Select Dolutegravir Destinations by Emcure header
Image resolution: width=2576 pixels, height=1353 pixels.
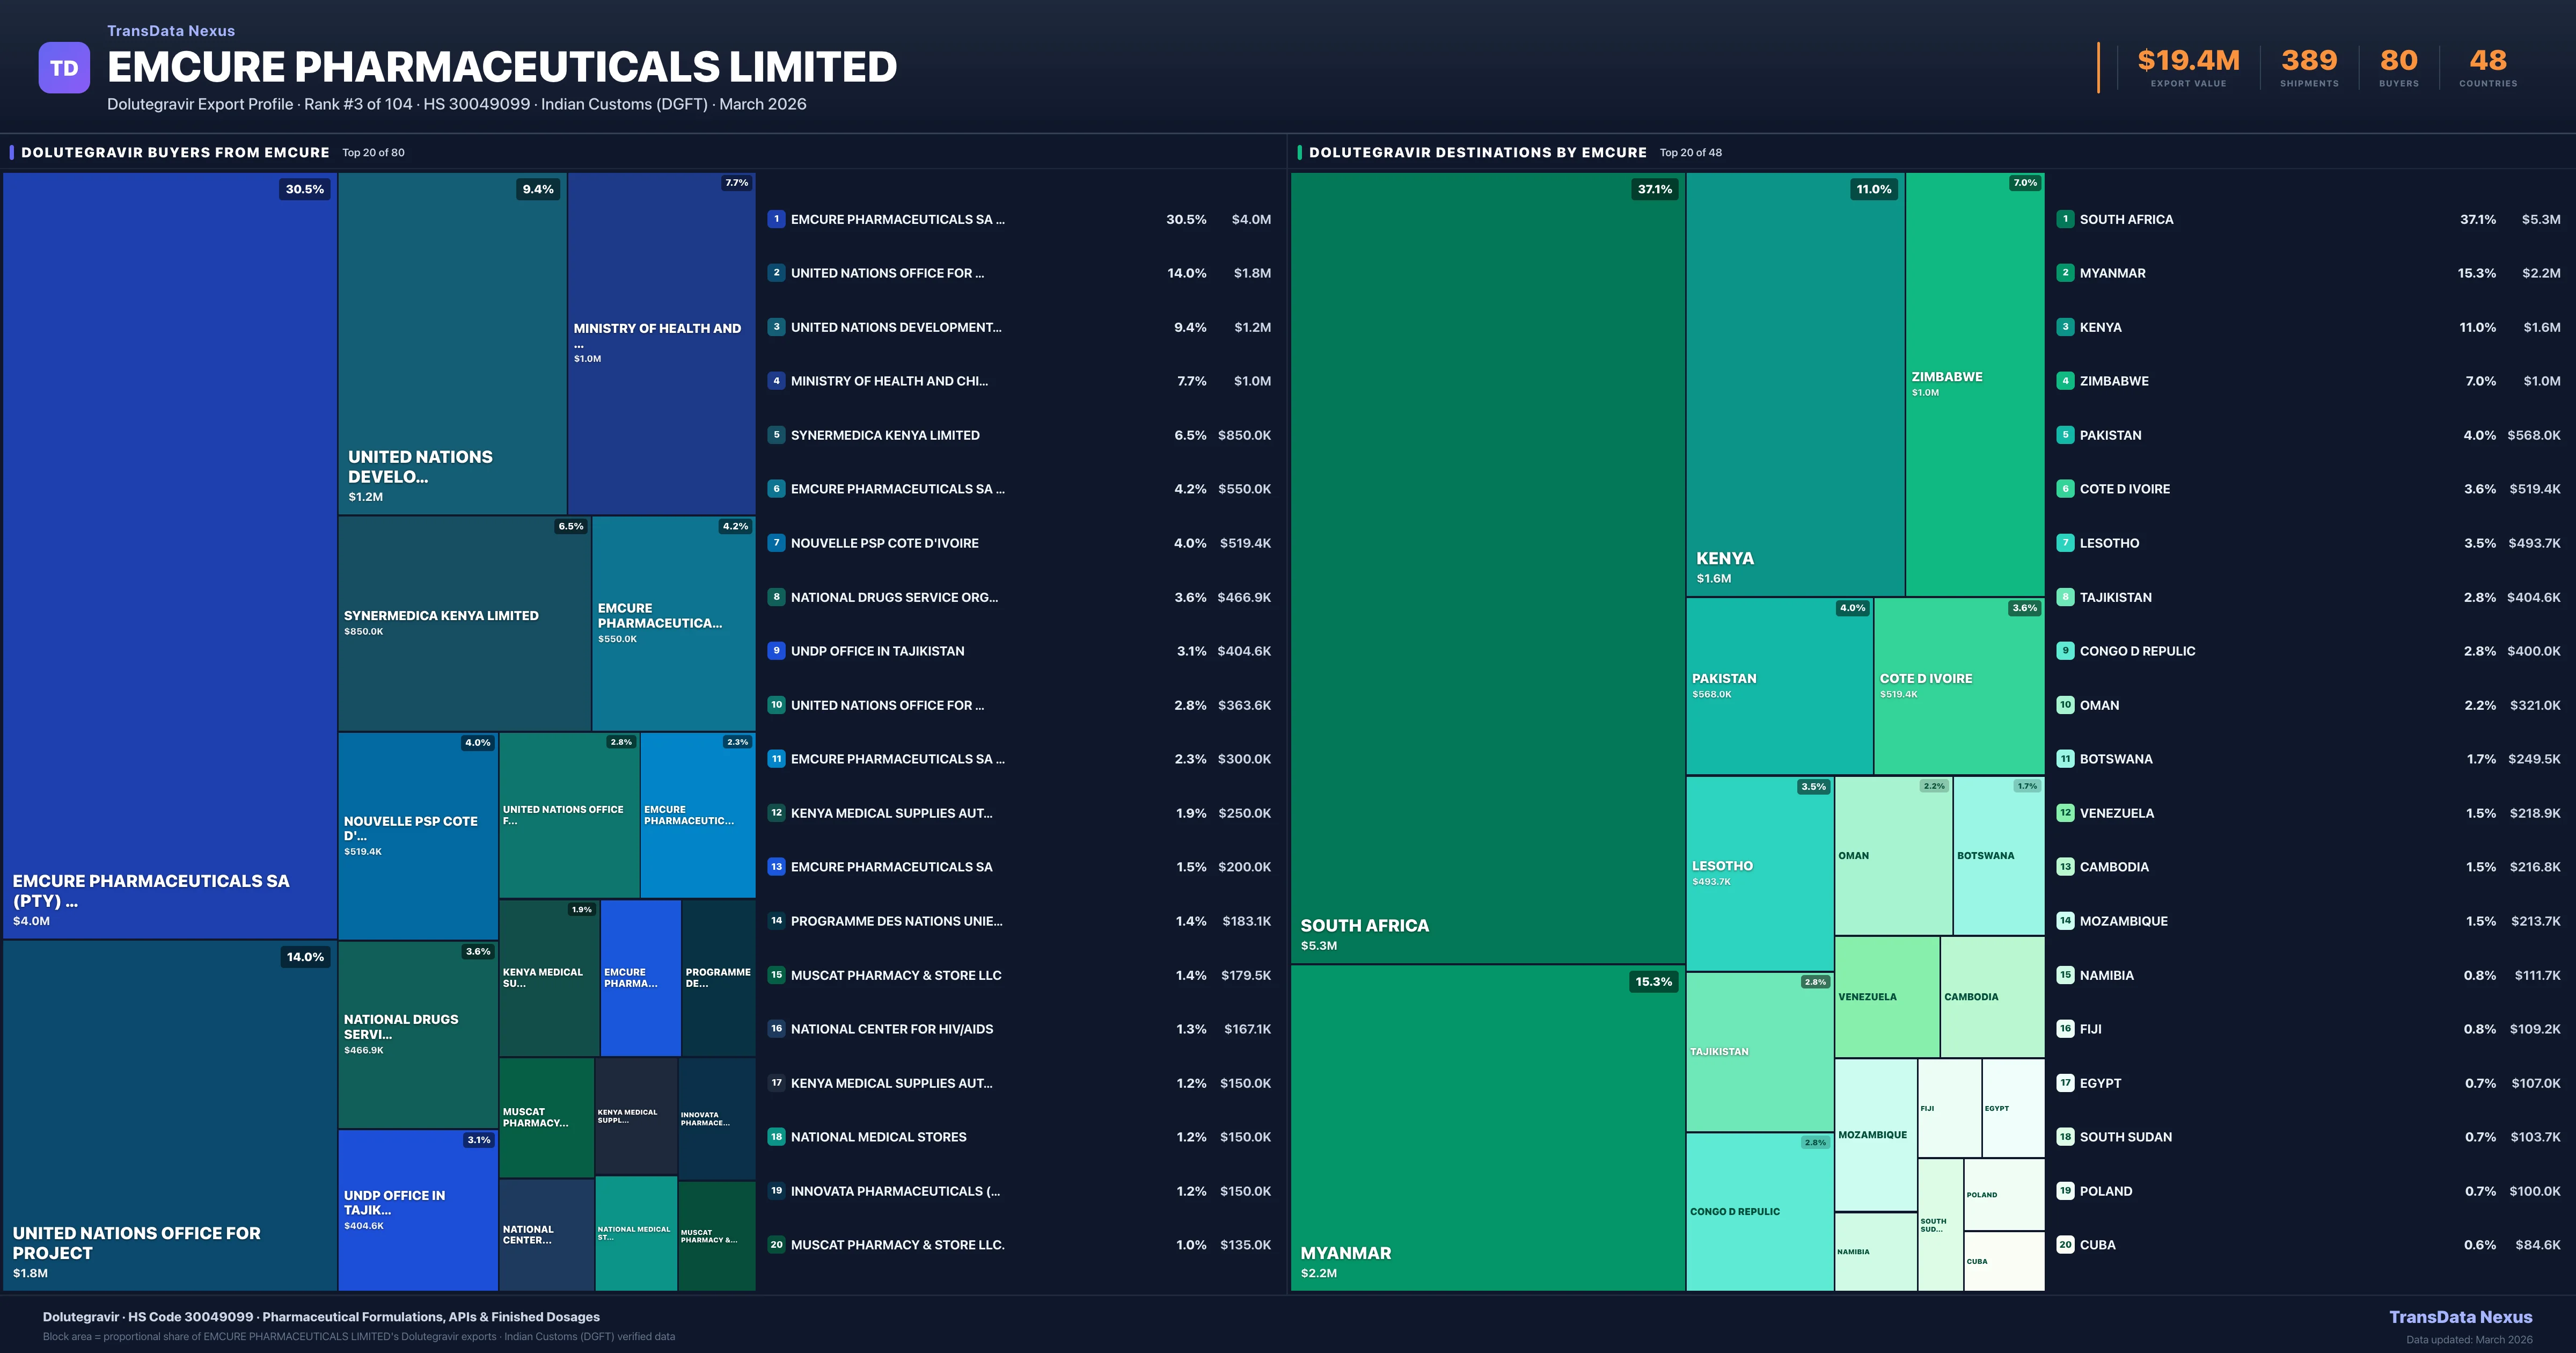(1477, 152)
